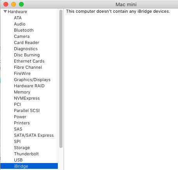Open the Audio hardware section
Viewport: 178px width, 170px height.
pos(20,24)
